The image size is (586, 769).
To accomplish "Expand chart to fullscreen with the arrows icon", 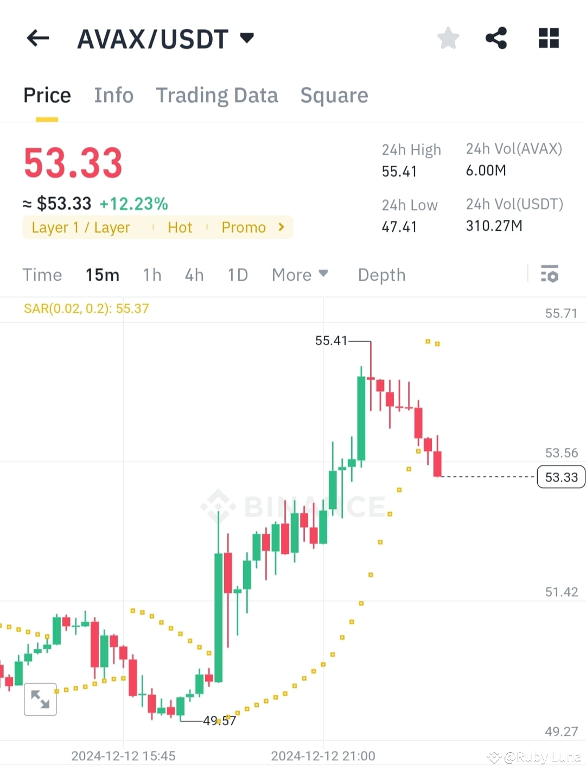I will click(x=41, y=699).
